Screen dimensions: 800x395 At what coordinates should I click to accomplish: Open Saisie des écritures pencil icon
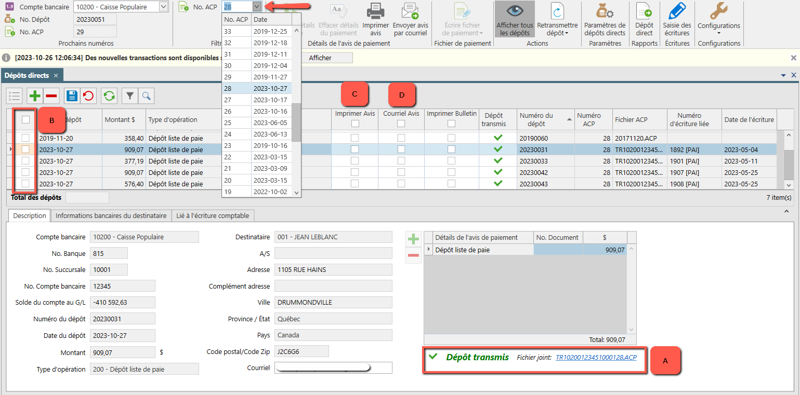[677, 11]
